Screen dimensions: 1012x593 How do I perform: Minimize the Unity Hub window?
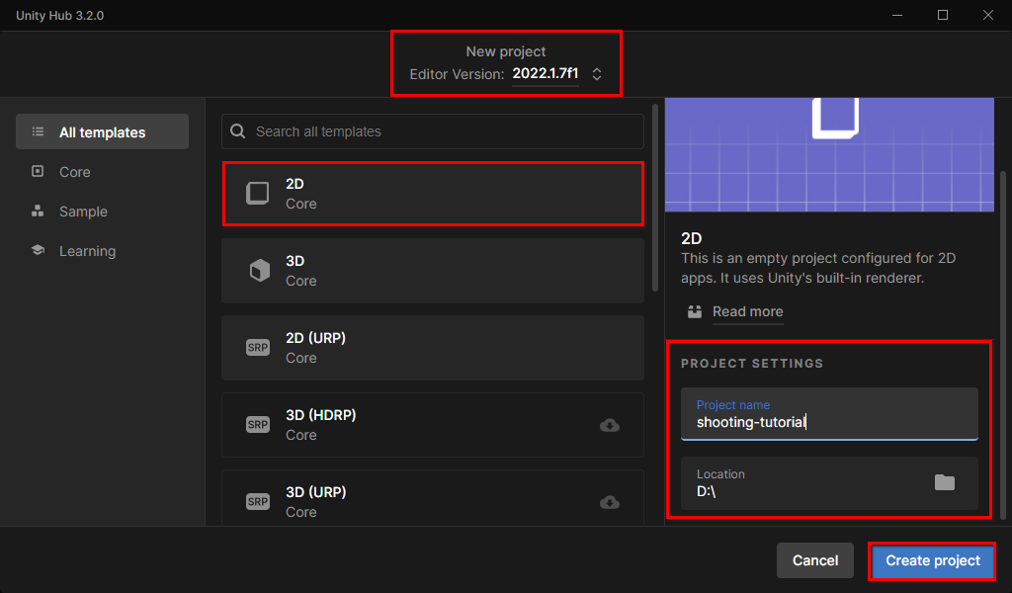[897, 15]
